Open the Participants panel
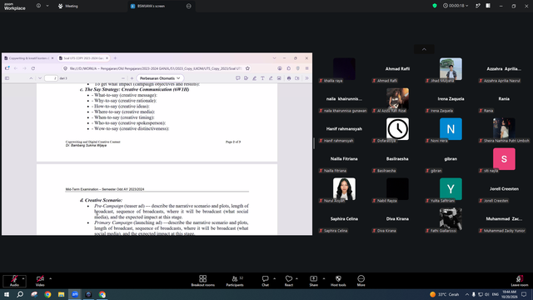 coord(235,281)
